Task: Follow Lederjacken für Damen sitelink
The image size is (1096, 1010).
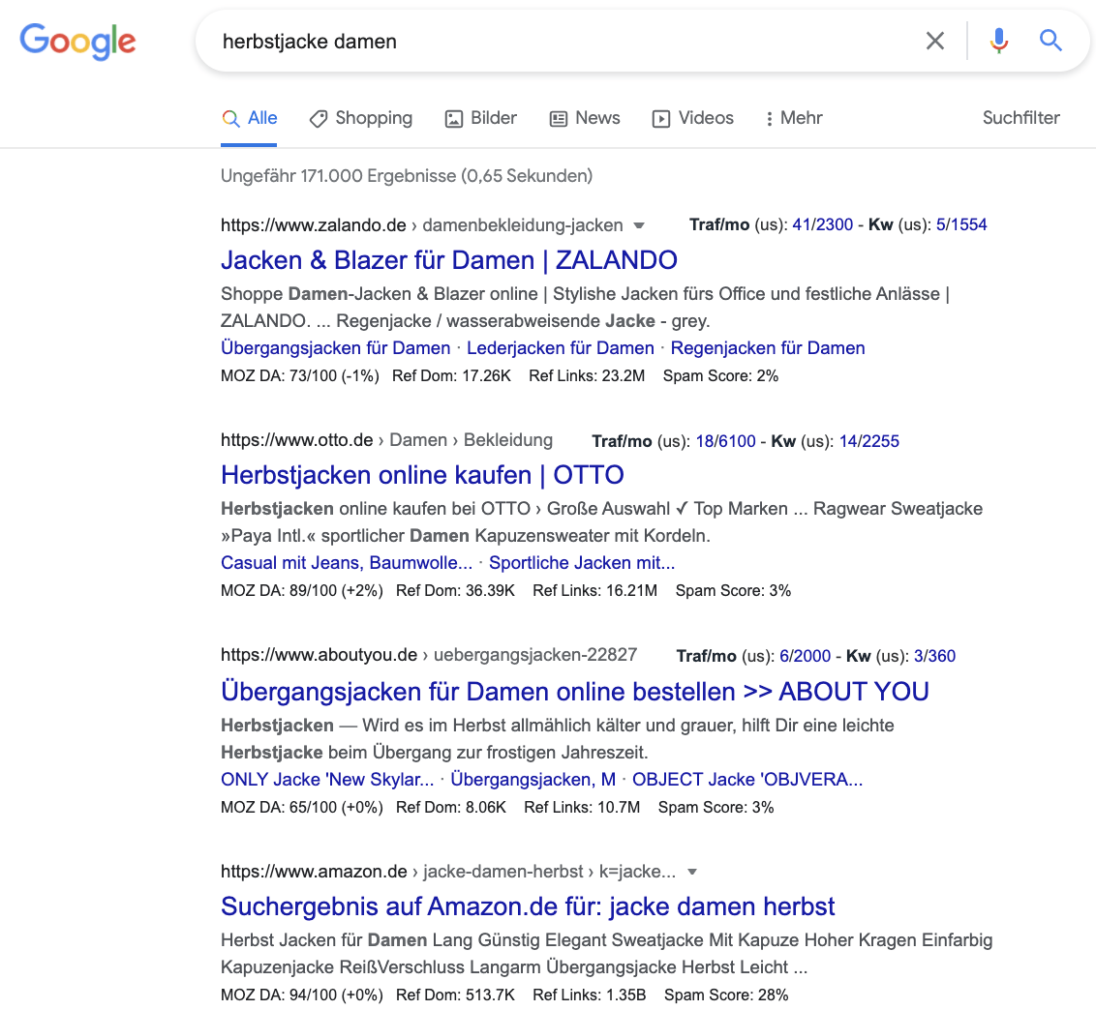Action: 561,348
